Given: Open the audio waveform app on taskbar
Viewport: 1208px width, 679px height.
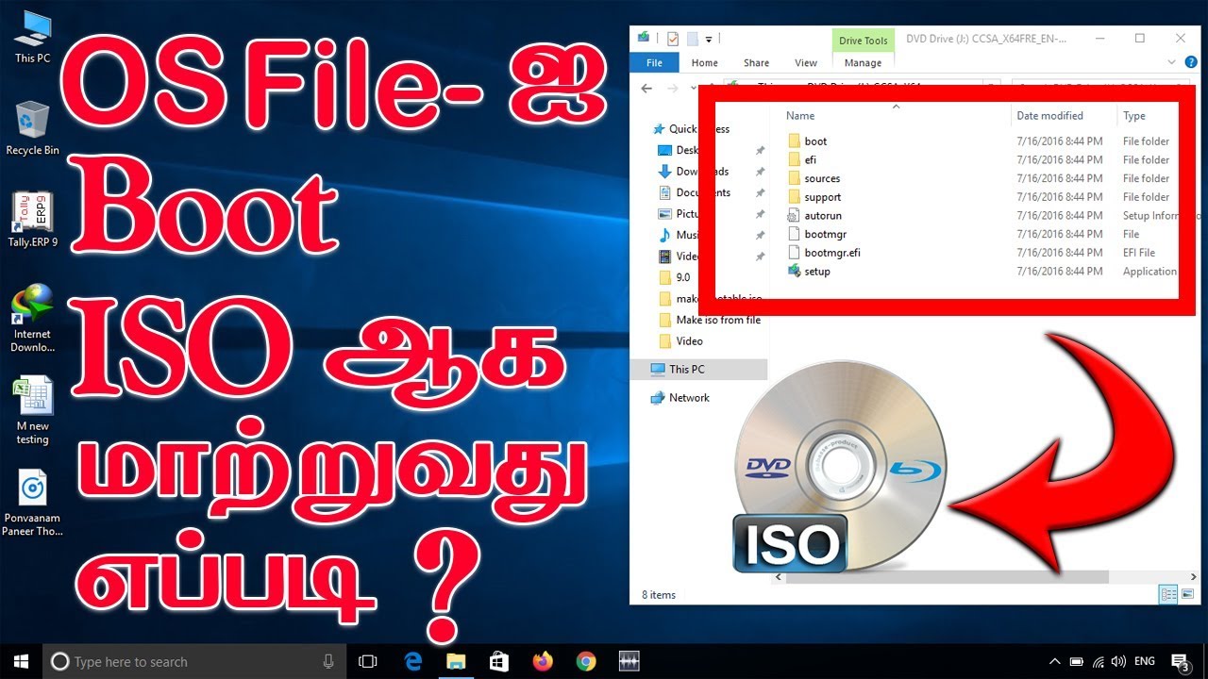Looking at the screenshot, I should 629,662.
